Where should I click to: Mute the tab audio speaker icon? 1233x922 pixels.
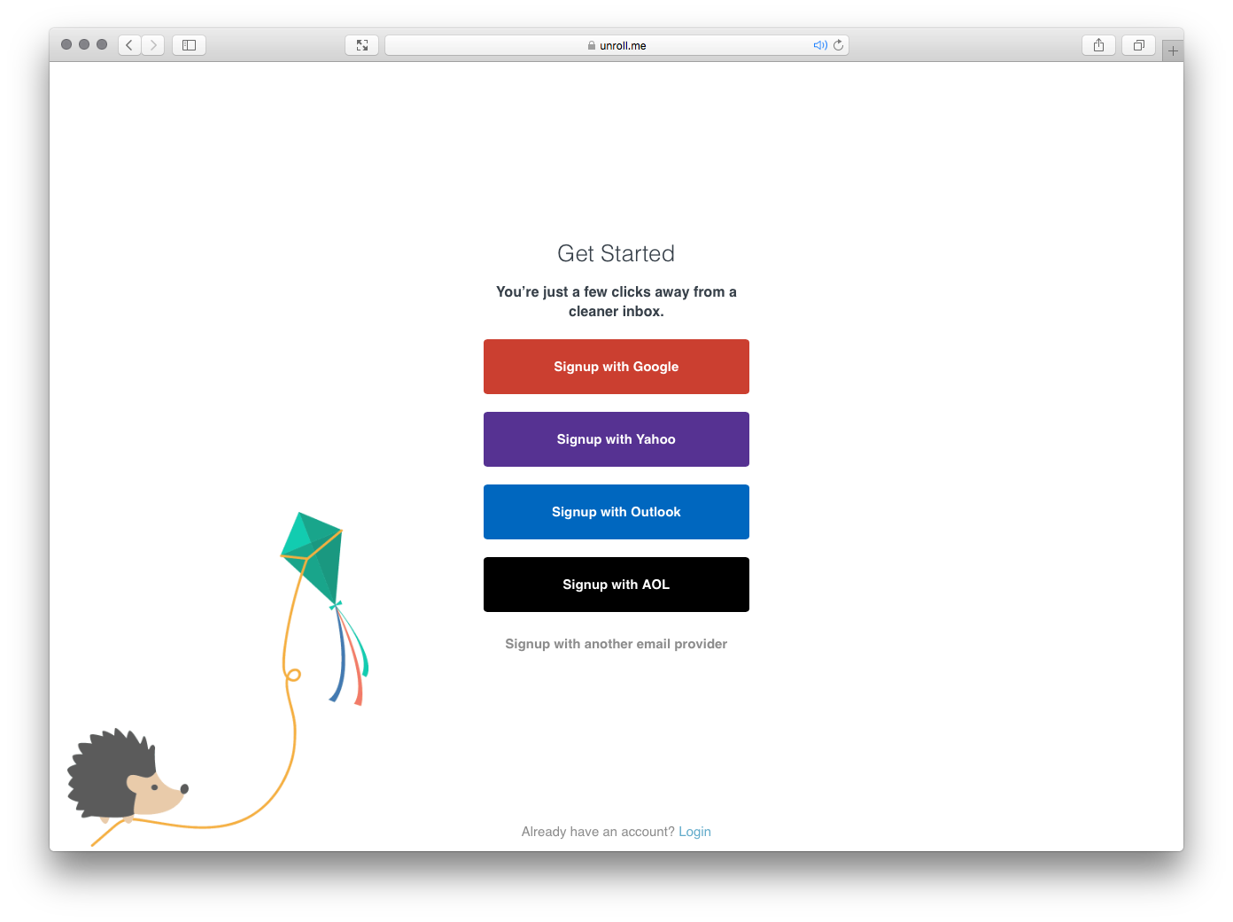[820, 45]
